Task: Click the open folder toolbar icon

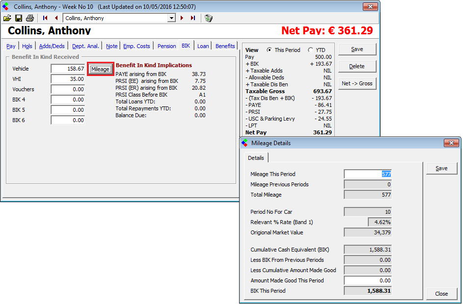Action: (x=7, y=18)
